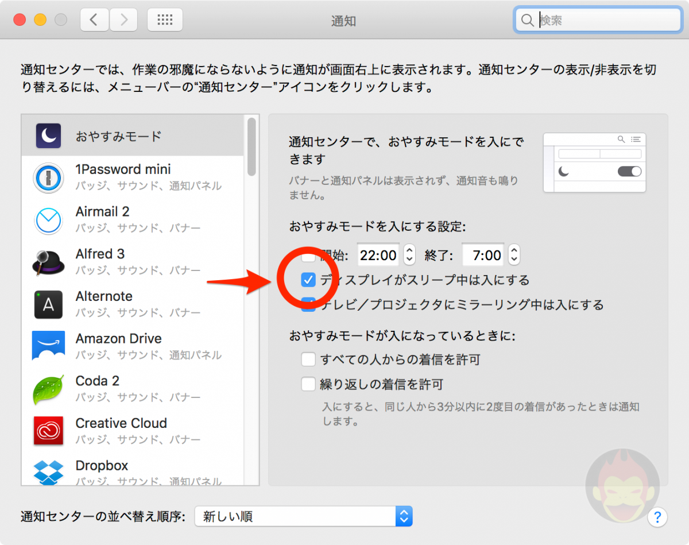Image resolution: width=689 pixels, height=545 pixels.
Task: Select the Amazon Drive icon
Action: [48, 346]
